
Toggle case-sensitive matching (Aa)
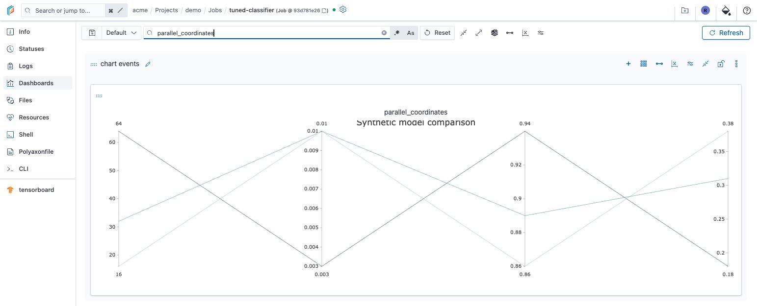pos(411,33)
